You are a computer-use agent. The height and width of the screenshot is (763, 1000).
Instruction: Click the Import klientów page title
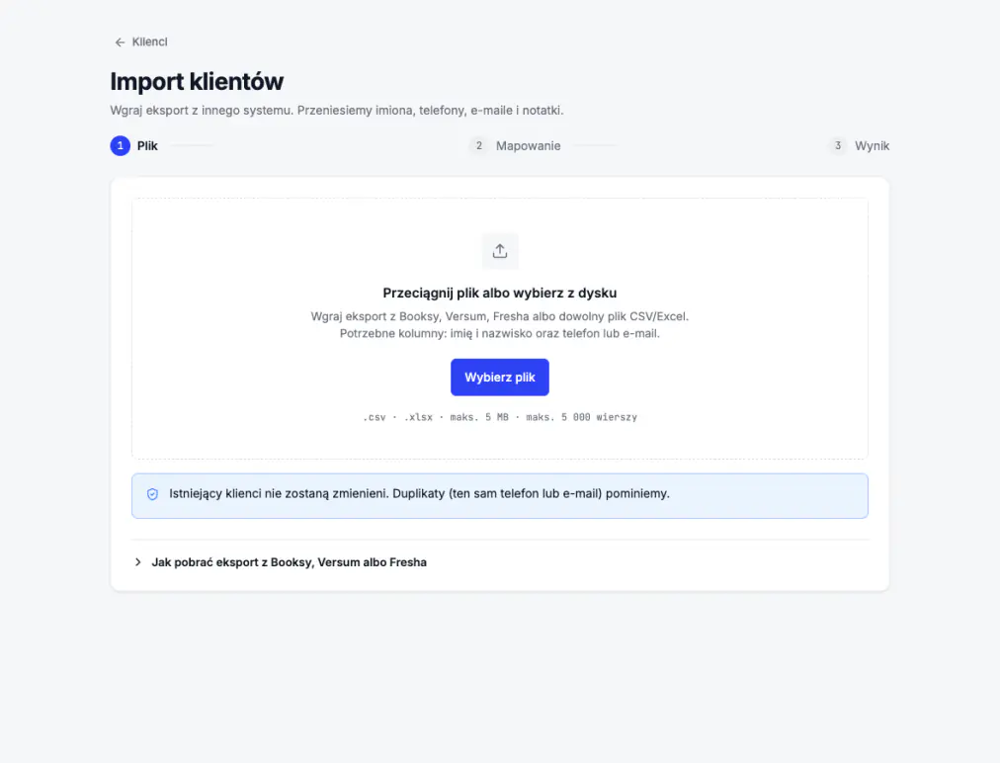click(197, 82)
